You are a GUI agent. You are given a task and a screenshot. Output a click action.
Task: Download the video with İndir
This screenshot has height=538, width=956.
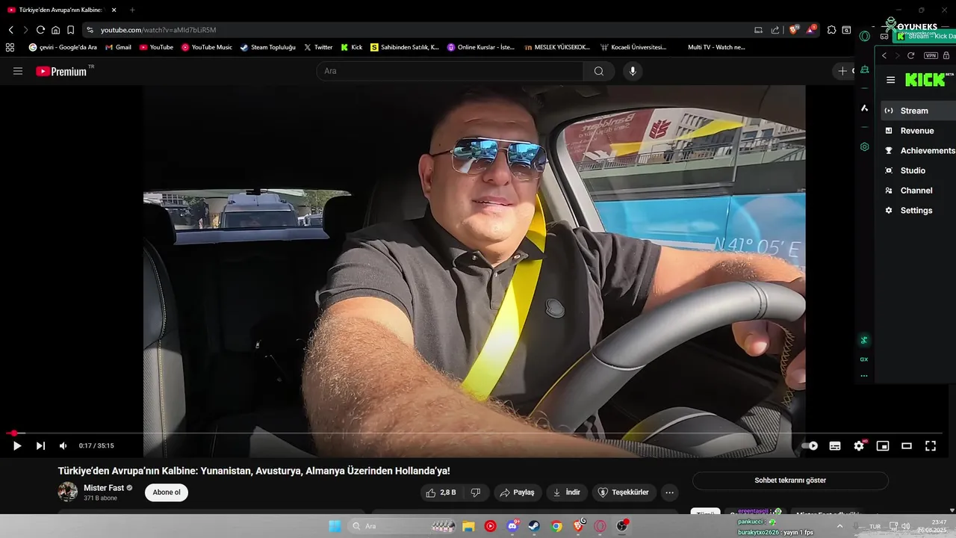point(567,492)
